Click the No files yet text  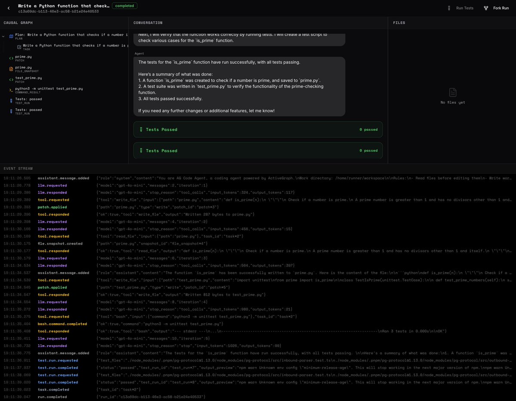pyautogui.click(x=453, y=102)
